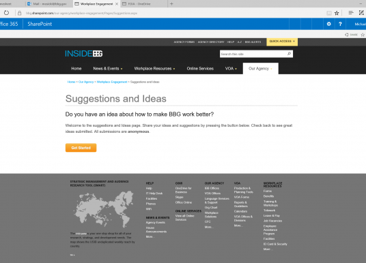Open Reports & Guidelines footer link
This screenshot has width=366, height=263.
(241, 204)
